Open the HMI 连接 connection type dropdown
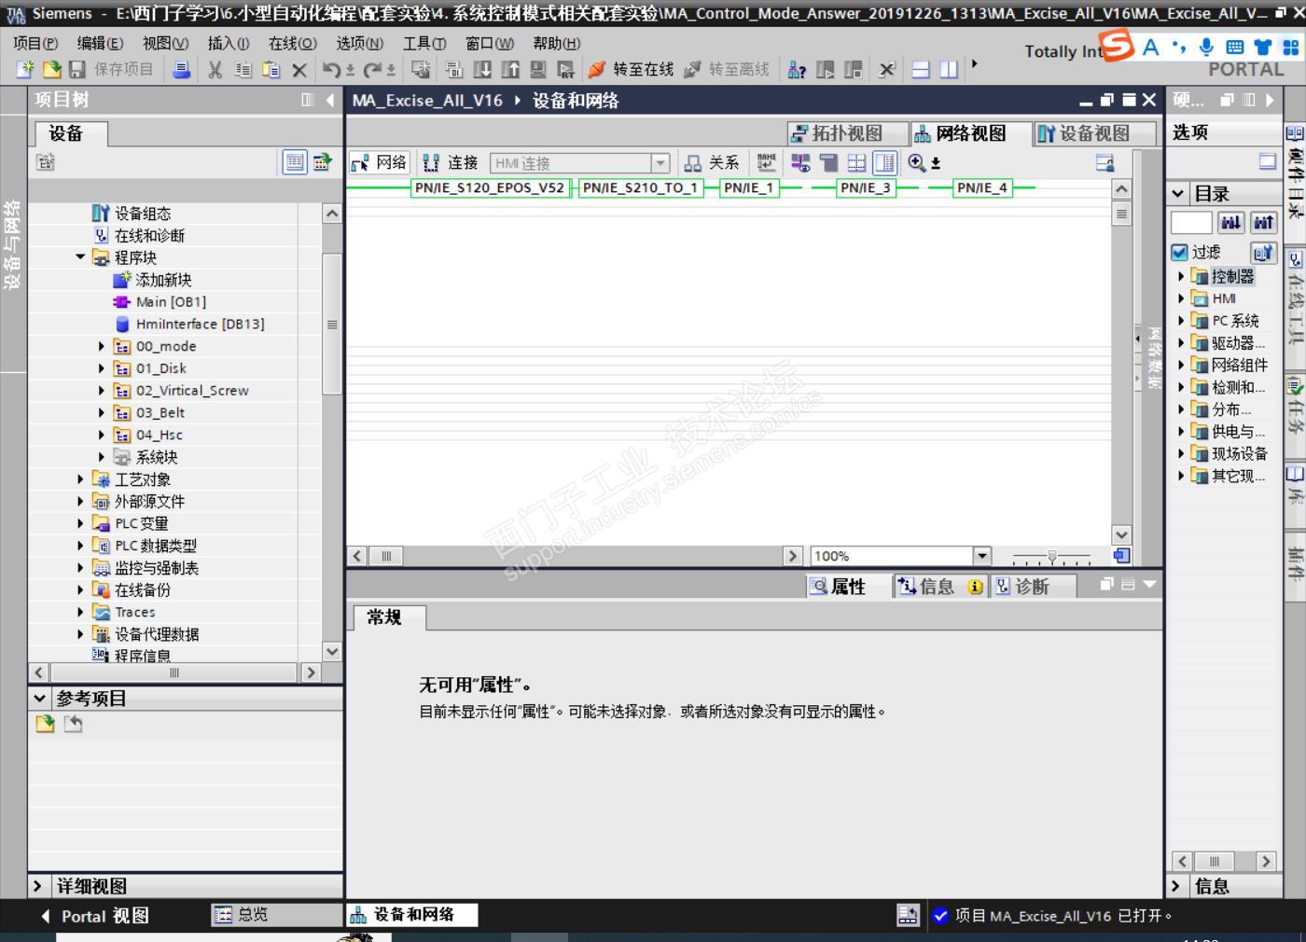The image size is (1306, 942). pyautogui.click(x=660, y=163)
